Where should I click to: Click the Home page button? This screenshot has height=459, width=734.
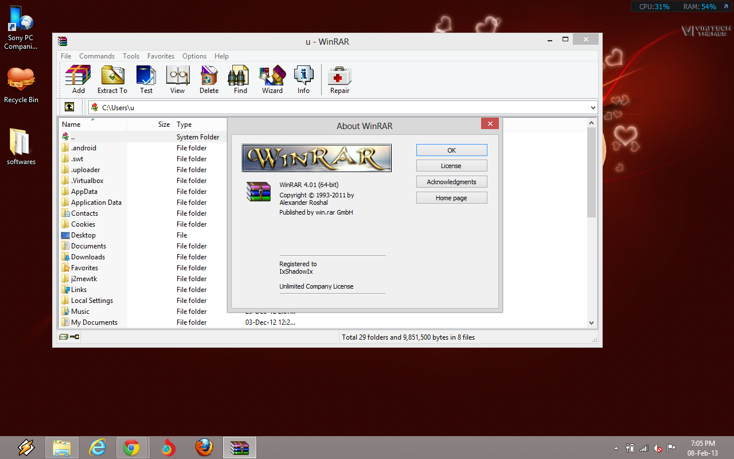pos(452,198)
